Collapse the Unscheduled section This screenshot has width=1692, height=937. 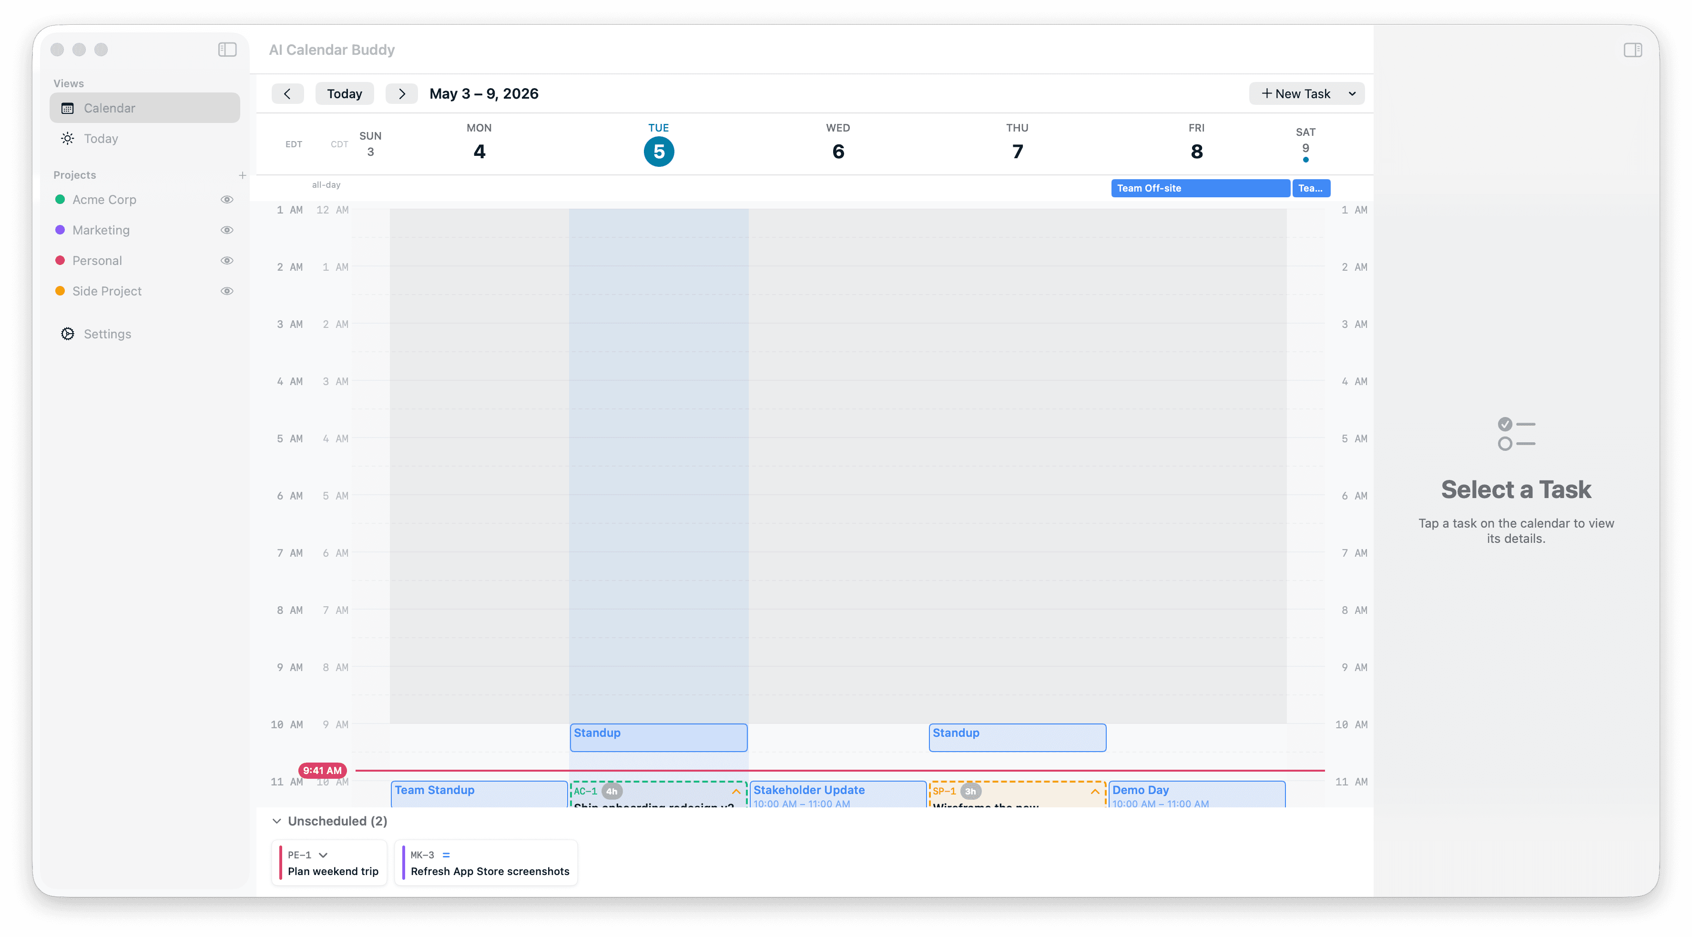click(x=276, y=821)
